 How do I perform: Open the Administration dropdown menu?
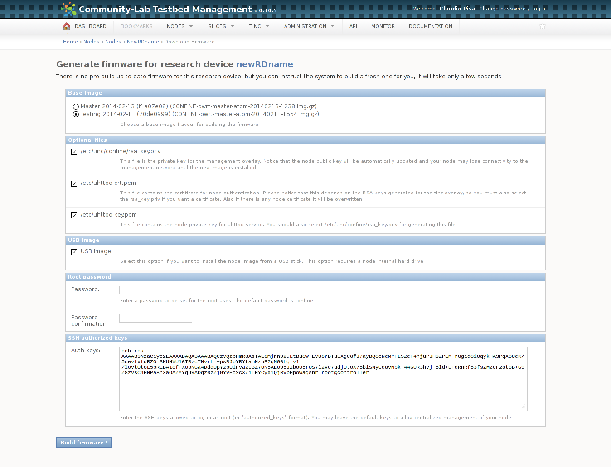click(309, 26)
